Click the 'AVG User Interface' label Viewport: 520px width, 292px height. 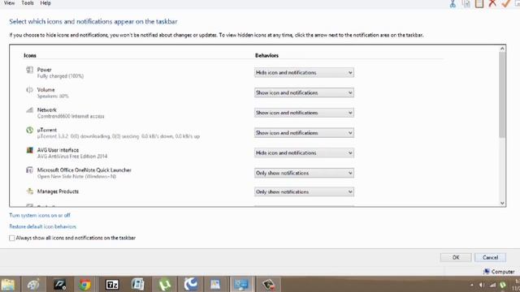[x=58, y=150]
